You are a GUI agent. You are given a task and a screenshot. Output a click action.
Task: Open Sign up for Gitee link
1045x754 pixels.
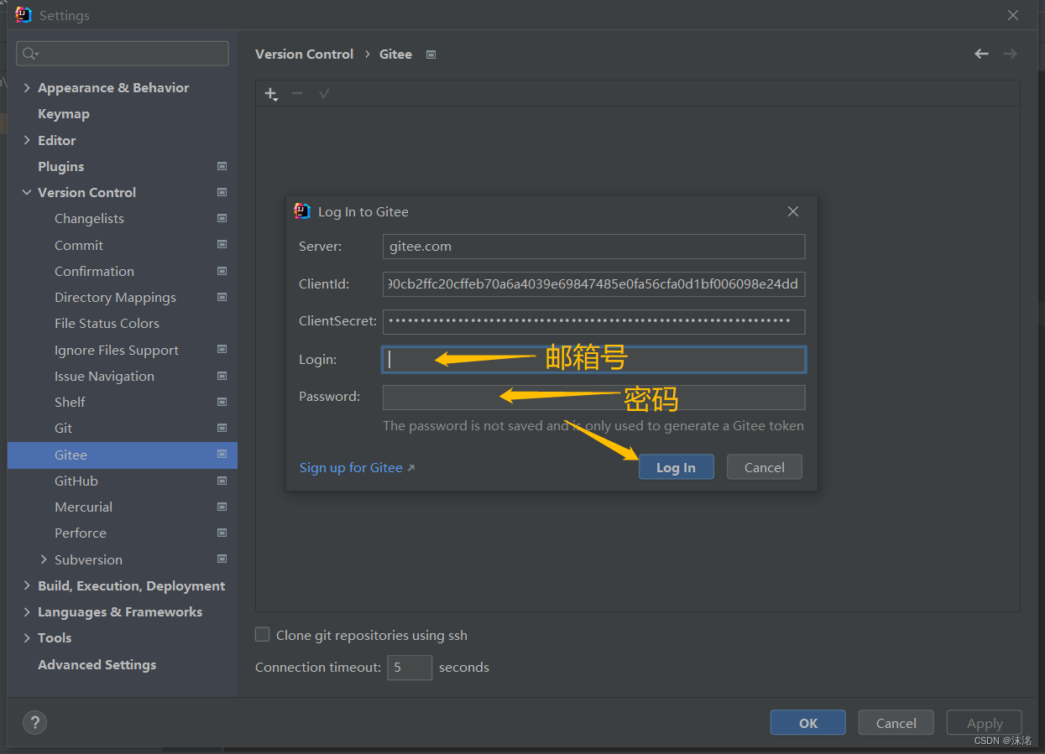pyautogui.click(x=358, y=467)
